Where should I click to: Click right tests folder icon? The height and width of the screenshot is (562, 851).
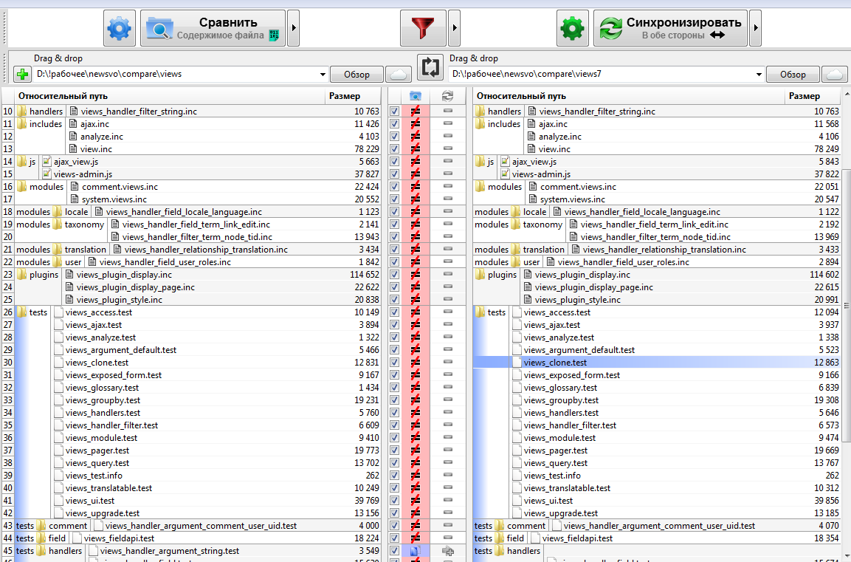480,312
